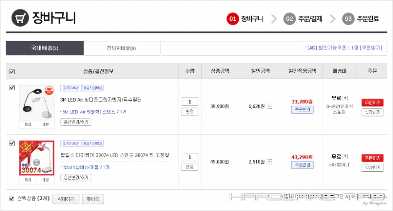The width and height of the screenshot is (393, 211).
Task: Click the 02 주문/결제 step indicator
Action: (303, 19)
